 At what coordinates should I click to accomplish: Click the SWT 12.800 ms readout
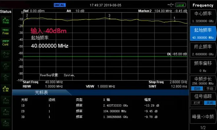coord(168,86)
